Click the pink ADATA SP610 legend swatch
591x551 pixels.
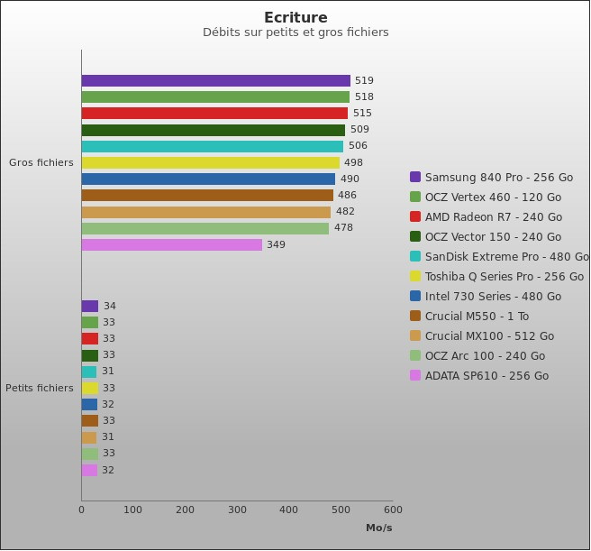click(415, 375)
